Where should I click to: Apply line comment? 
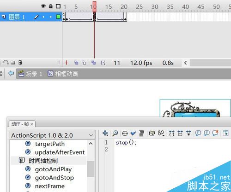pyautogui.click(x=207, y=133)
